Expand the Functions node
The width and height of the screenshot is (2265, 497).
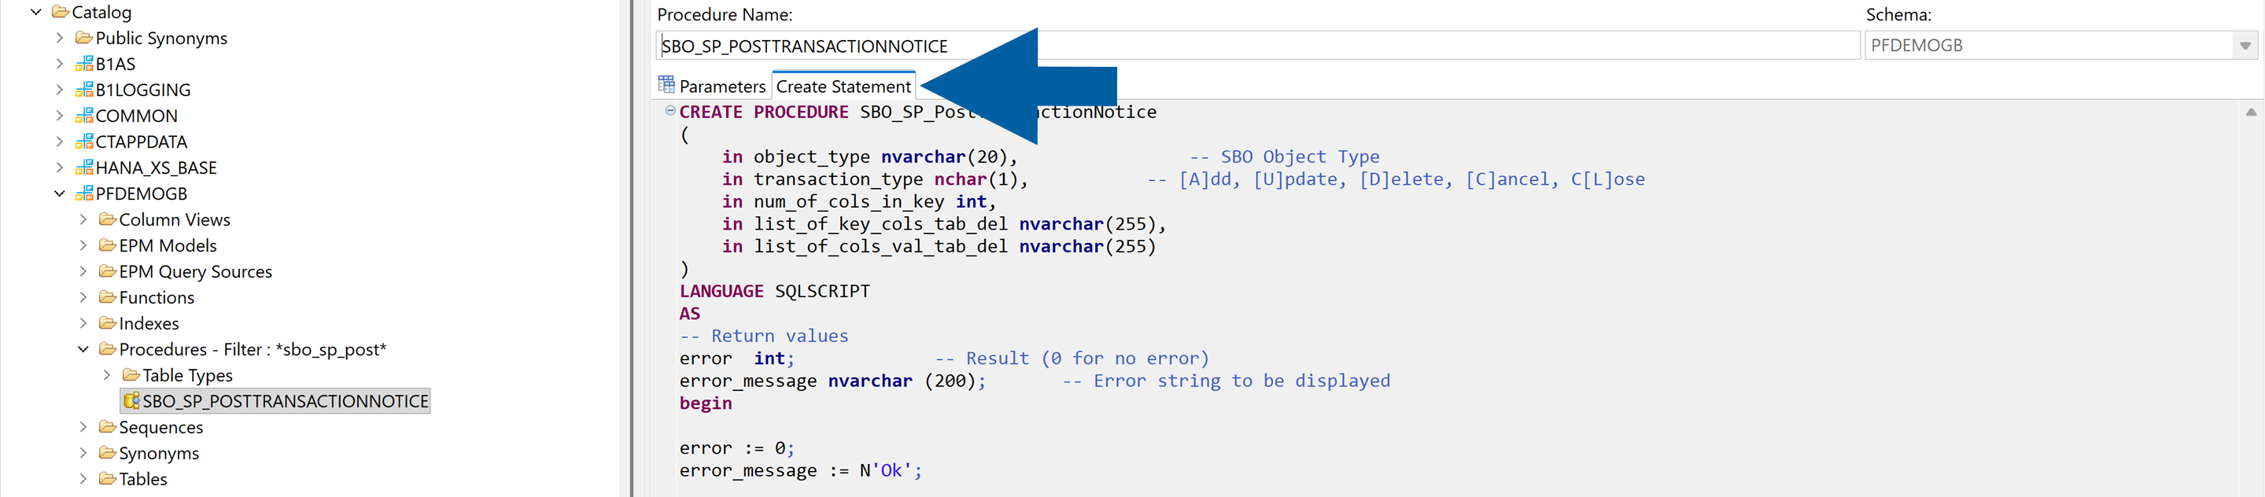[83, 297]
